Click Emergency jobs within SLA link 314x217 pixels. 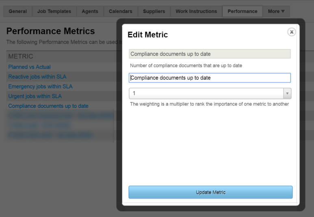click(40, 87)
